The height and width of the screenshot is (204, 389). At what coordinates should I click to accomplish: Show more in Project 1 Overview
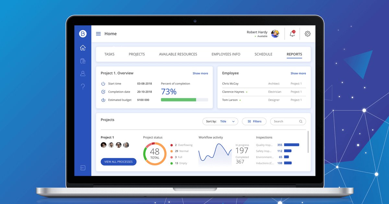(200, 73)
